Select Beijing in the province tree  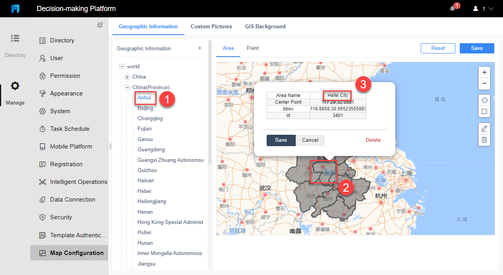pos(146,108)
